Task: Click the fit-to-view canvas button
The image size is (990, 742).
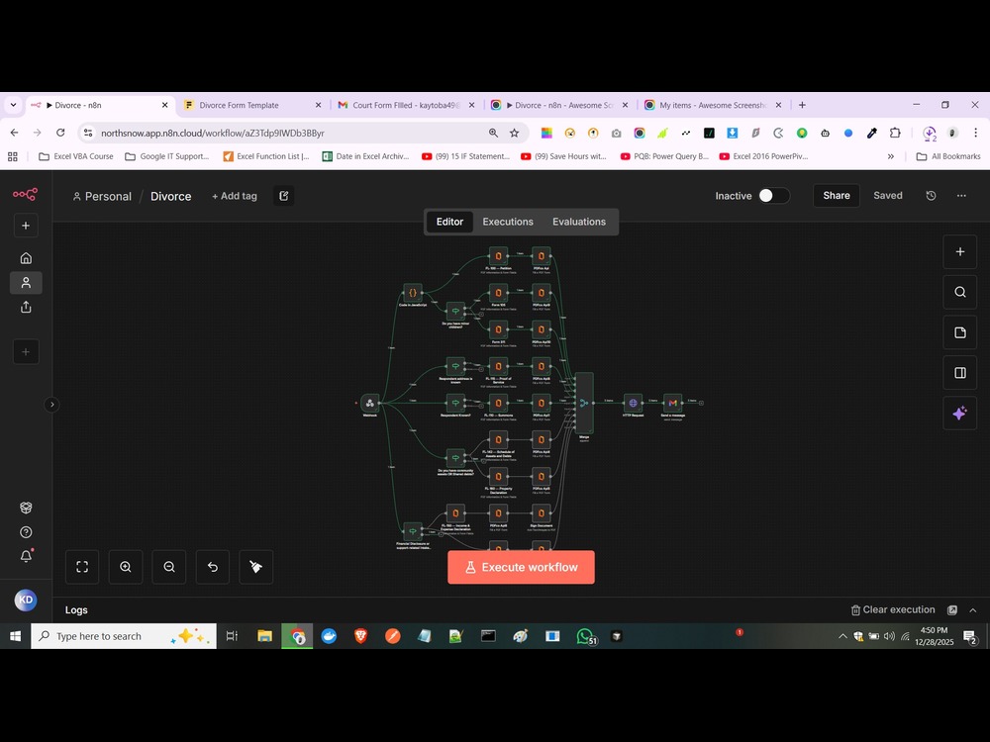Action: point(82,567)
